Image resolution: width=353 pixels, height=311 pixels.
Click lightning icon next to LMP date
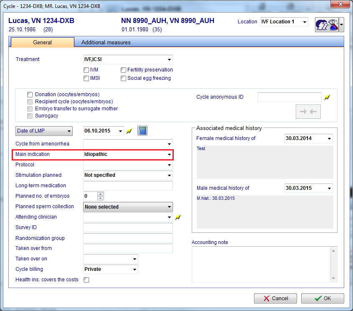point(129,131)
